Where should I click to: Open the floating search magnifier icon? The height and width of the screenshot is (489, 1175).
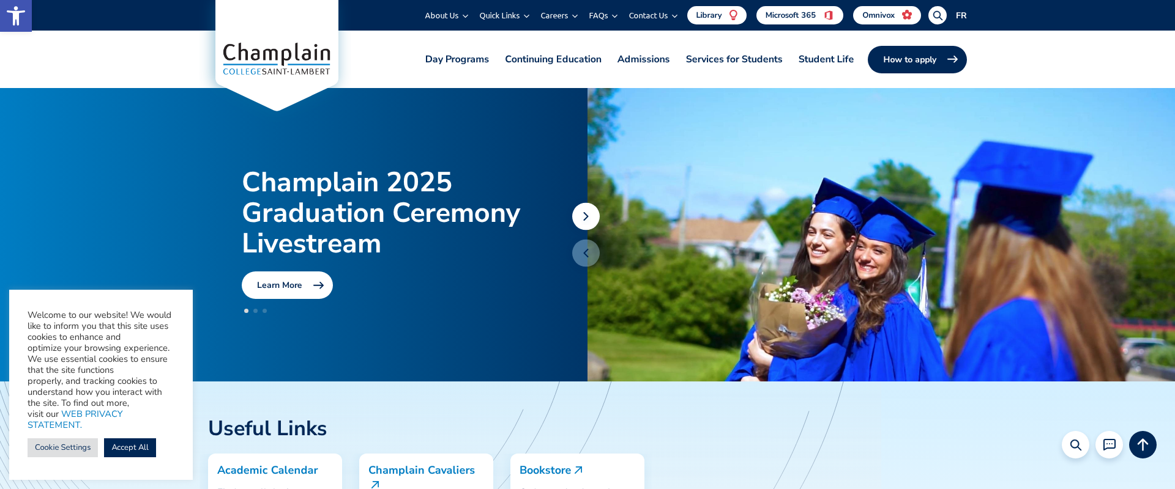pyautogui.click(x=1075, y=445)
